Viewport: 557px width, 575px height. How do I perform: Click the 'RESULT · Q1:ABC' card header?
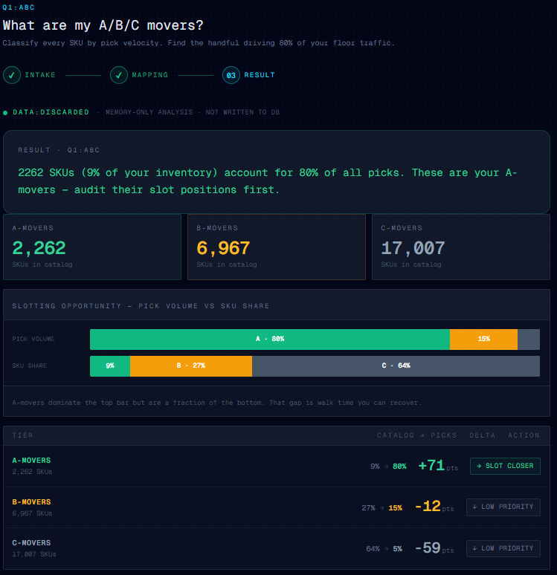tap(59, 150)
